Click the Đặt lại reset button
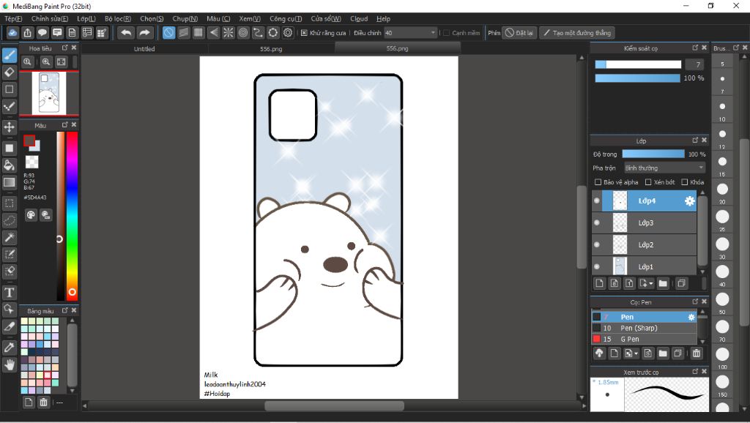 pos(519,33)
